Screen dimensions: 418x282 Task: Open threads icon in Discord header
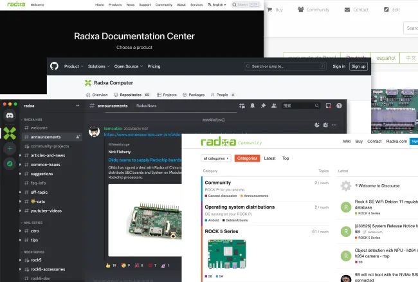coord(242,106)
